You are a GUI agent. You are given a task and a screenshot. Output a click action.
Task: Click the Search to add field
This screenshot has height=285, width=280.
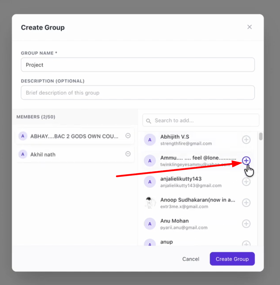pyautogui.click(x=201, y=120)
